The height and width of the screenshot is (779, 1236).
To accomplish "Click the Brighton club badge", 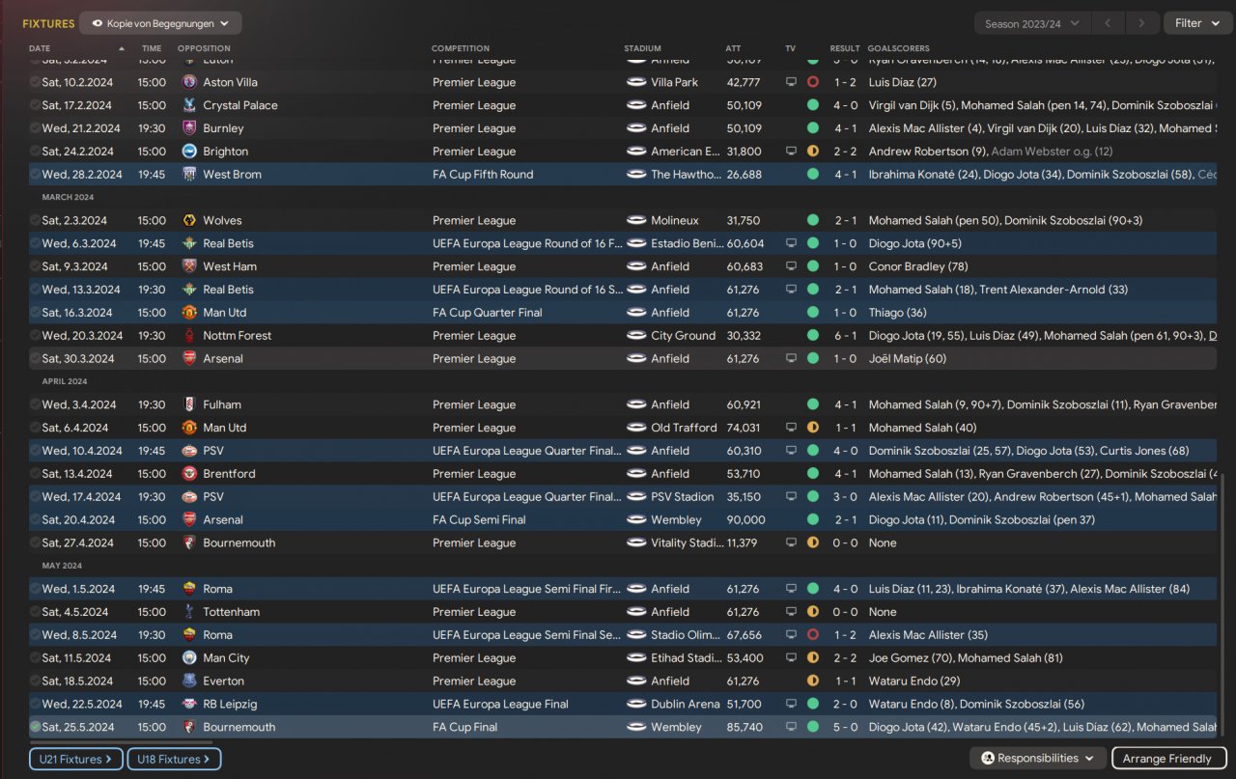I will pos(189,152).
